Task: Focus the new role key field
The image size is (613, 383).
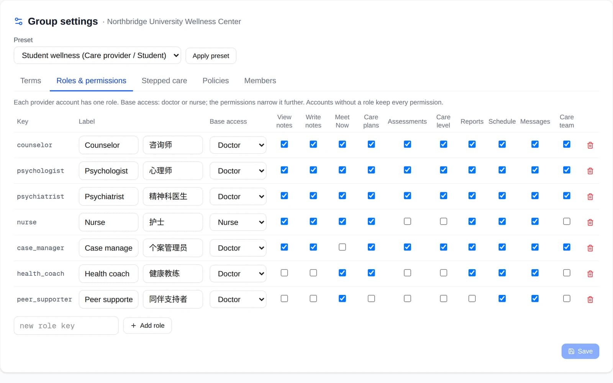Action: pos(66,326)
